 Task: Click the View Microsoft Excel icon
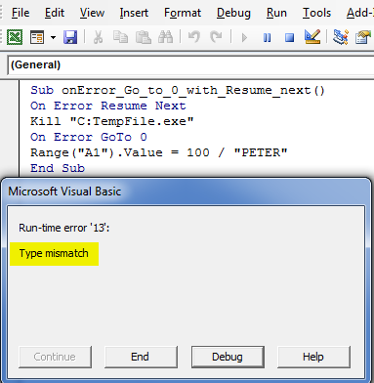[15, 37]
